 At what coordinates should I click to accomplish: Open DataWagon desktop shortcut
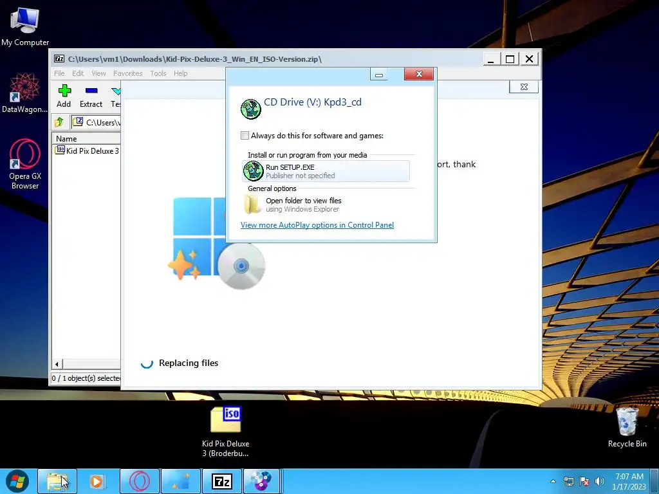(25, 93)
